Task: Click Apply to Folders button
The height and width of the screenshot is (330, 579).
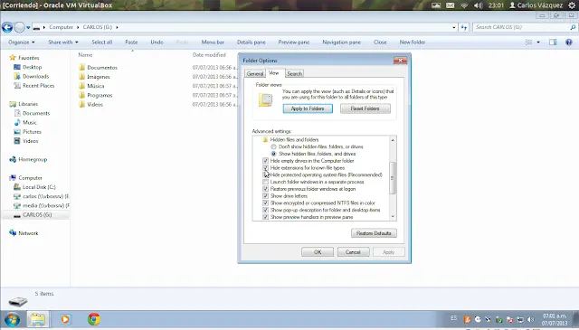Action: (x=308, y=108)
